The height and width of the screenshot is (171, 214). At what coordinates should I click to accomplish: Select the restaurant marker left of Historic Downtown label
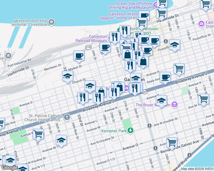[x=125, y=31]
